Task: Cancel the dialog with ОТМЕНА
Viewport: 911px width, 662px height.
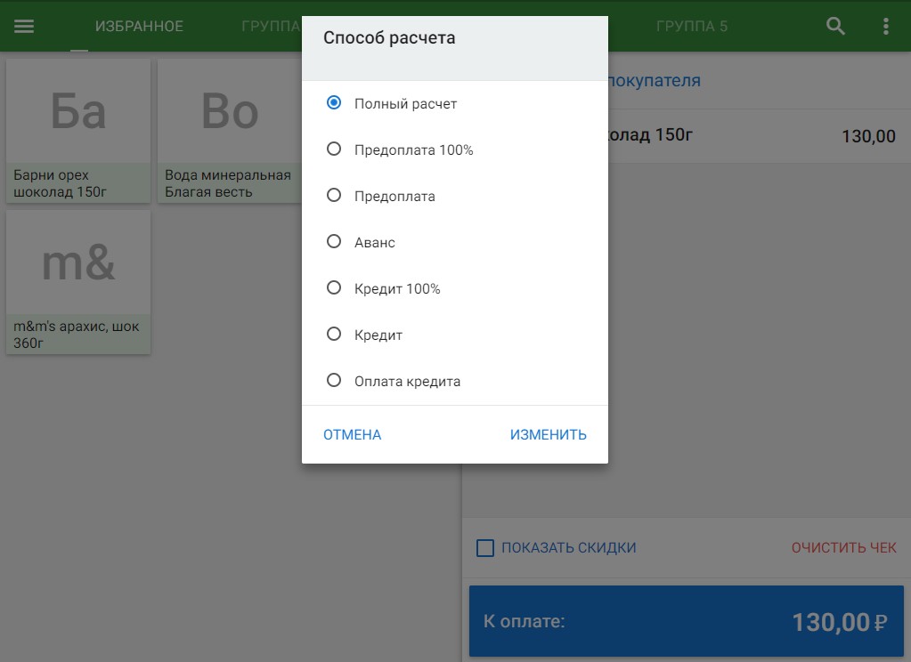Action: coord(352,435)
